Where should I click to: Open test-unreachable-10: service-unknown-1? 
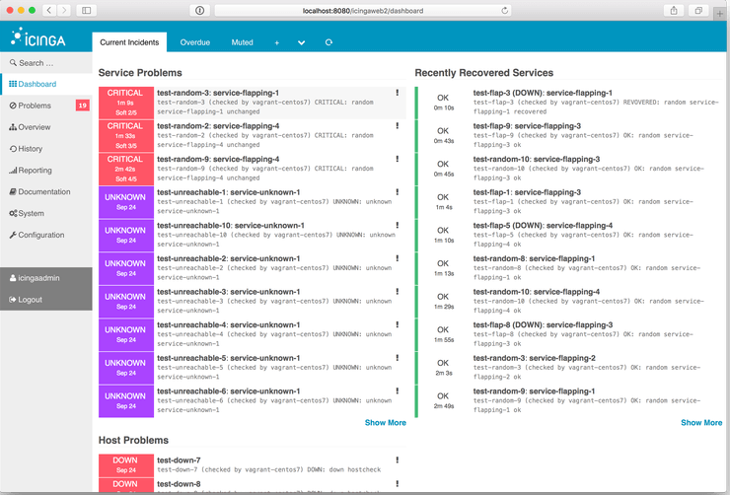(x=231, y=225)
